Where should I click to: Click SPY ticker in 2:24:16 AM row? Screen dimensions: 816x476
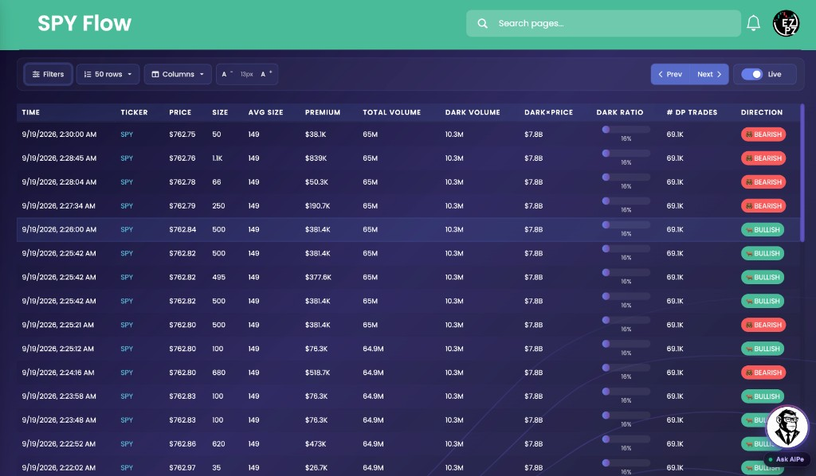pyautogui.click(x=127, y=372)
